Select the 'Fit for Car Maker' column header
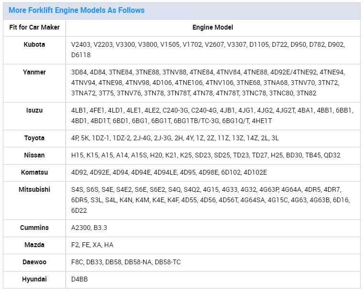The image size is (363, 291). (34, 28)
